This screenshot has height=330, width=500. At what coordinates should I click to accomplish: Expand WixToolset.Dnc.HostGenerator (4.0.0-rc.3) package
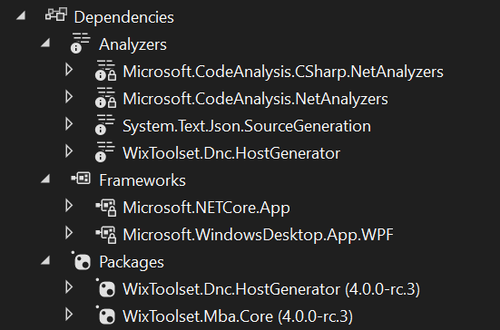pos(69,287)
